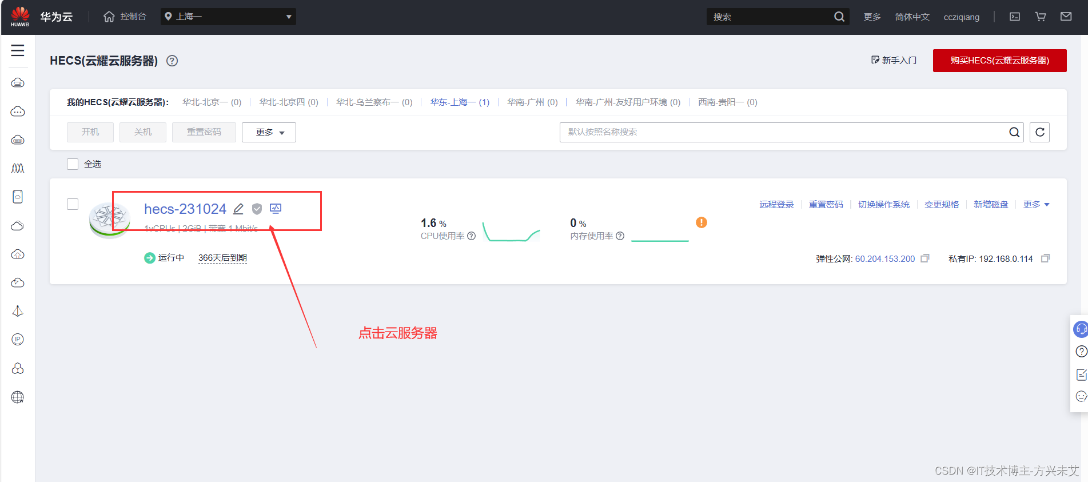Click the 366天后到期 expiry link
This screenshot has width=1088, height=482.
tap(222, 258)
